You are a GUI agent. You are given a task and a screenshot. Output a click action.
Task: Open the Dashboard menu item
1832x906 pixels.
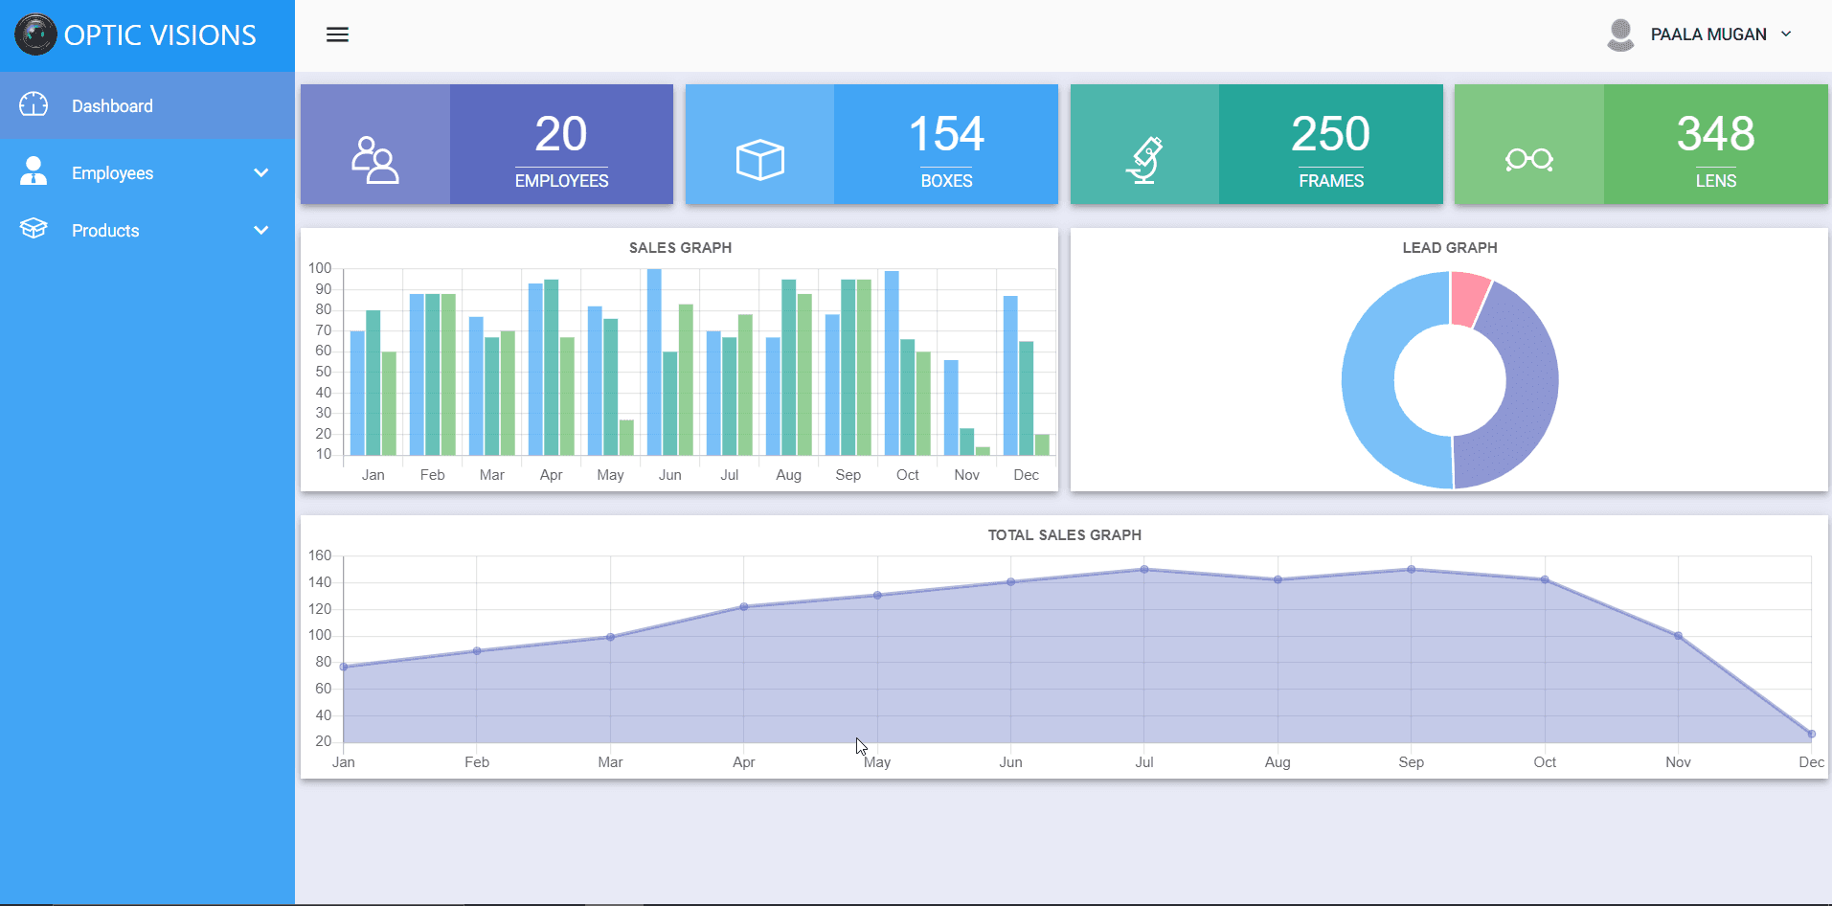[x=112, y=106]
